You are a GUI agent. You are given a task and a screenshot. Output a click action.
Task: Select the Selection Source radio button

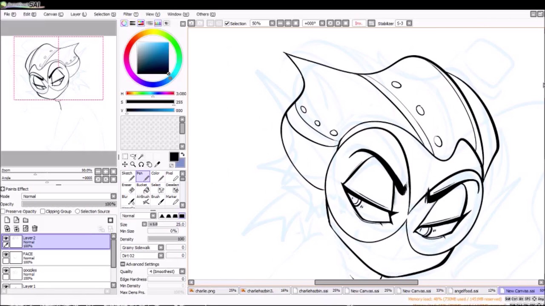click(x=77, y=211)
